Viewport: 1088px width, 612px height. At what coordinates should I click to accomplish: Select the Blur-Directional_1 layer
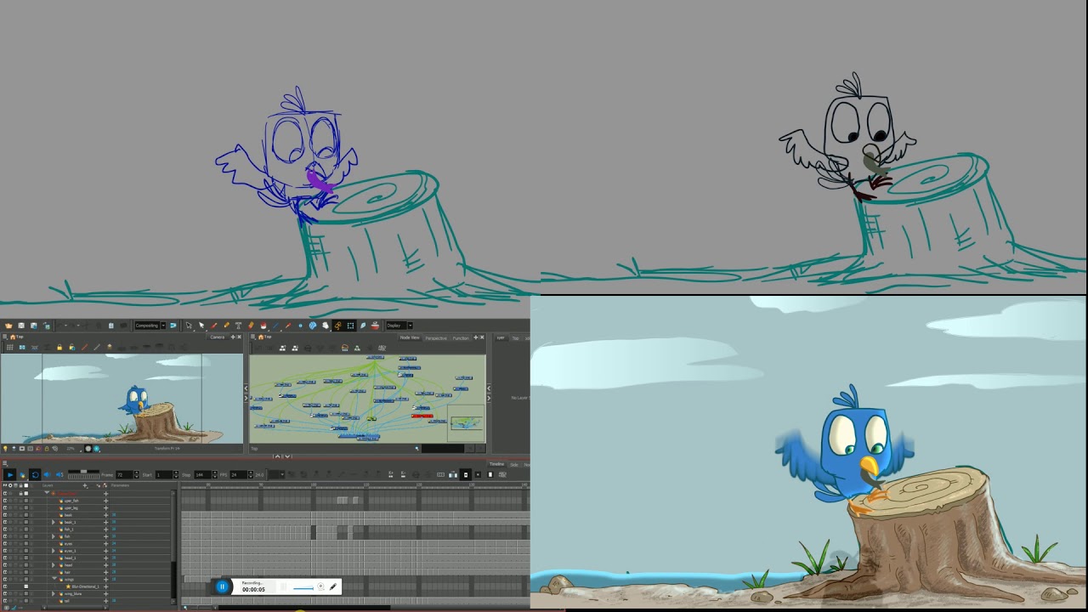click(x=85, y=586)
